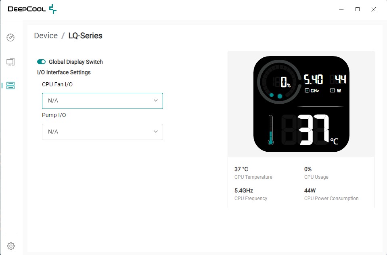Click the wattage W icon in preview
Screen dimensions: 387x255
pyautogui.click(x=333, y=90)
